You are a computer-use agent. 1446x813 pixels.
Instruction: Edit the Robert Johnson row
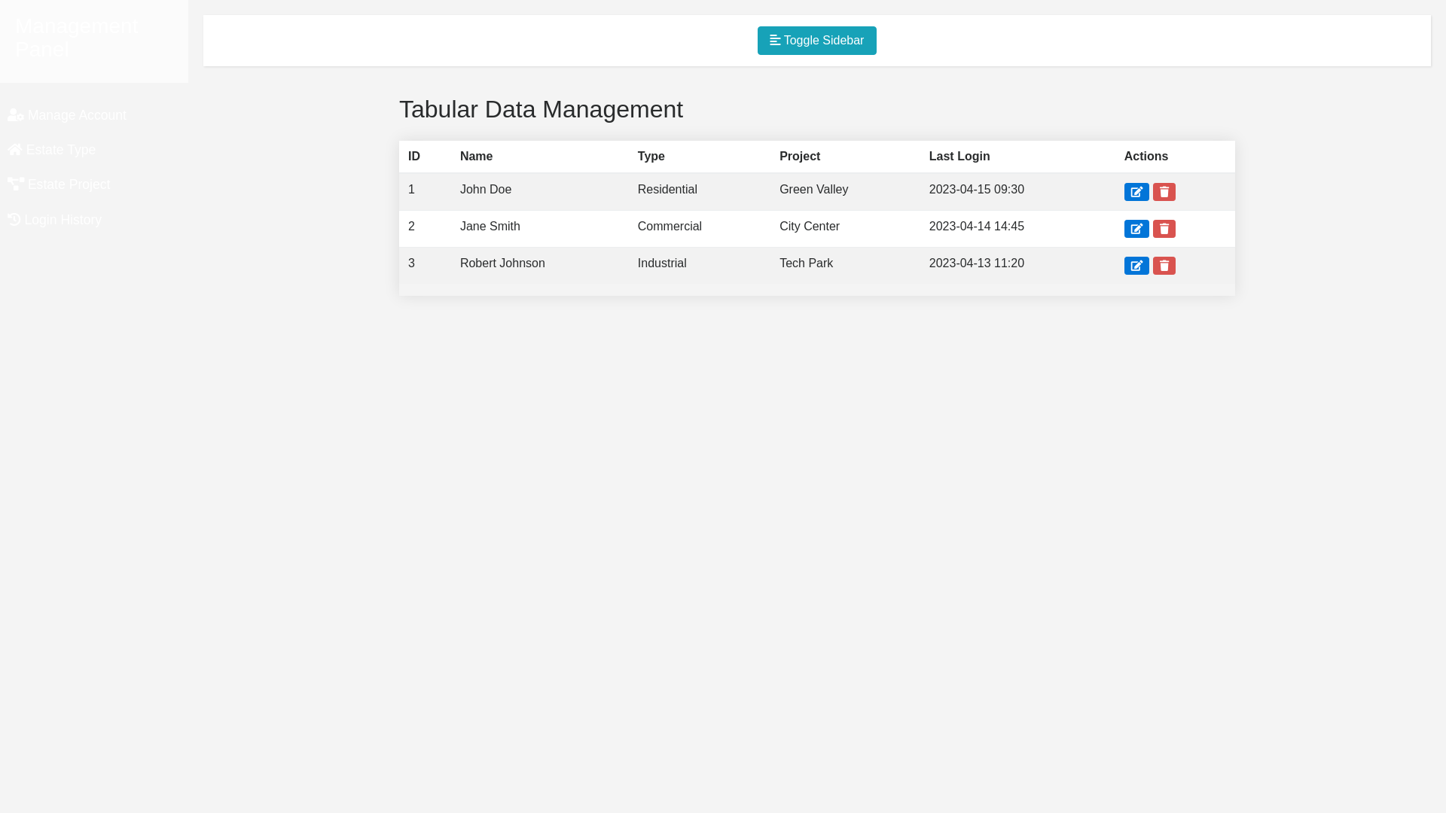tap(1136, 266)
